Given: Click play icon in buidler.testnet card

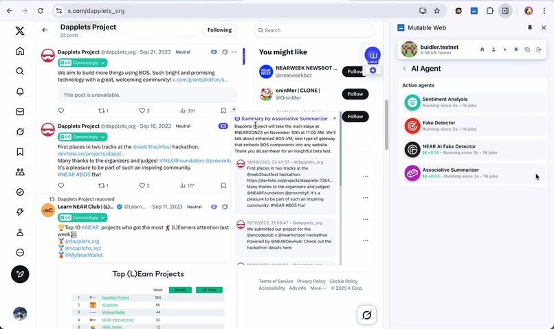Looking at the screenshot, I should (505, 49).
